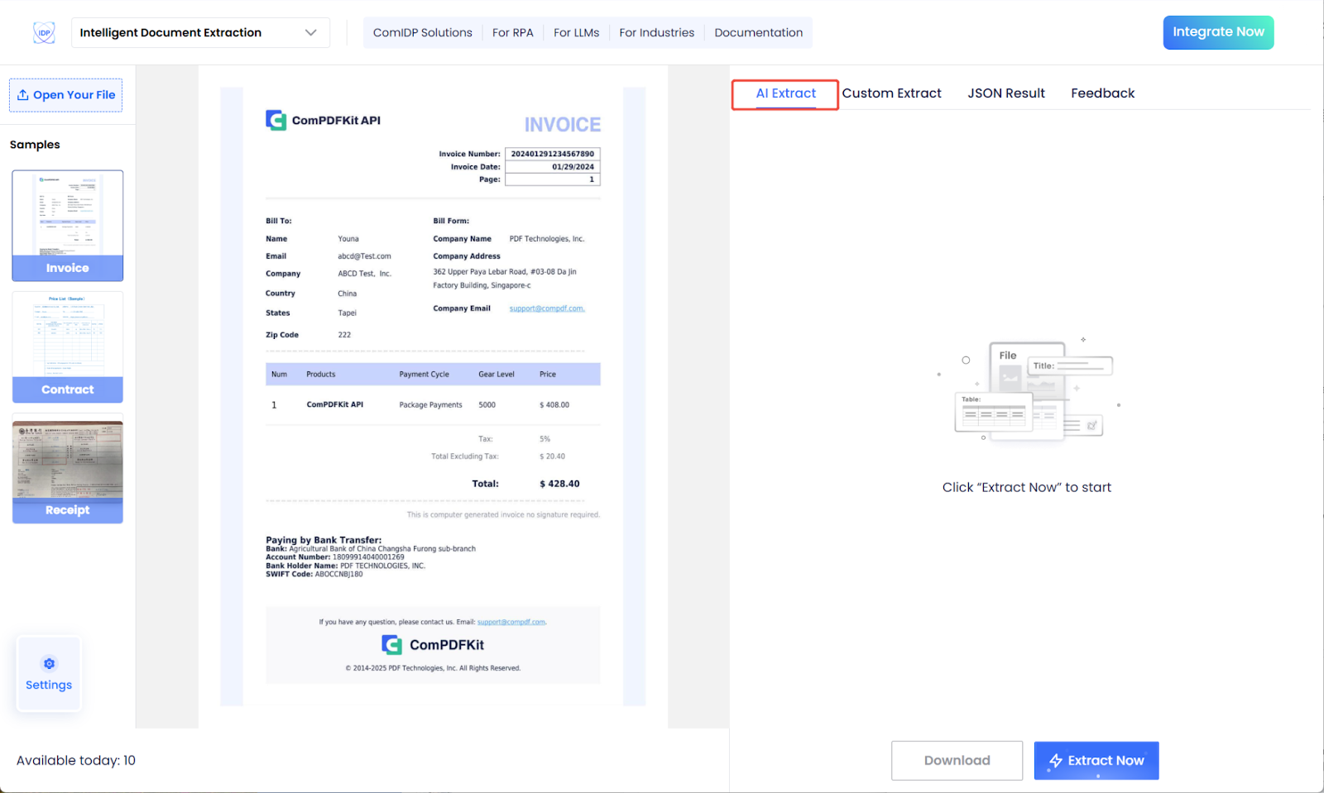
Task: Click the Integrate Now button
Action: point(1218,32)
